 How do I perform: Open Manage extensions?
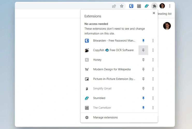click(x=105, y=117)
